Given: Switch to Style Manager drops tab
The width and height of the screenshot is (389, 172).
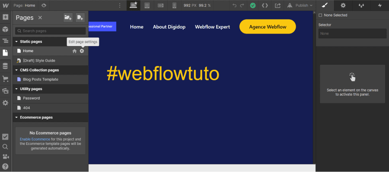Looking at the screenshot, I should click(x=361, y=5).
